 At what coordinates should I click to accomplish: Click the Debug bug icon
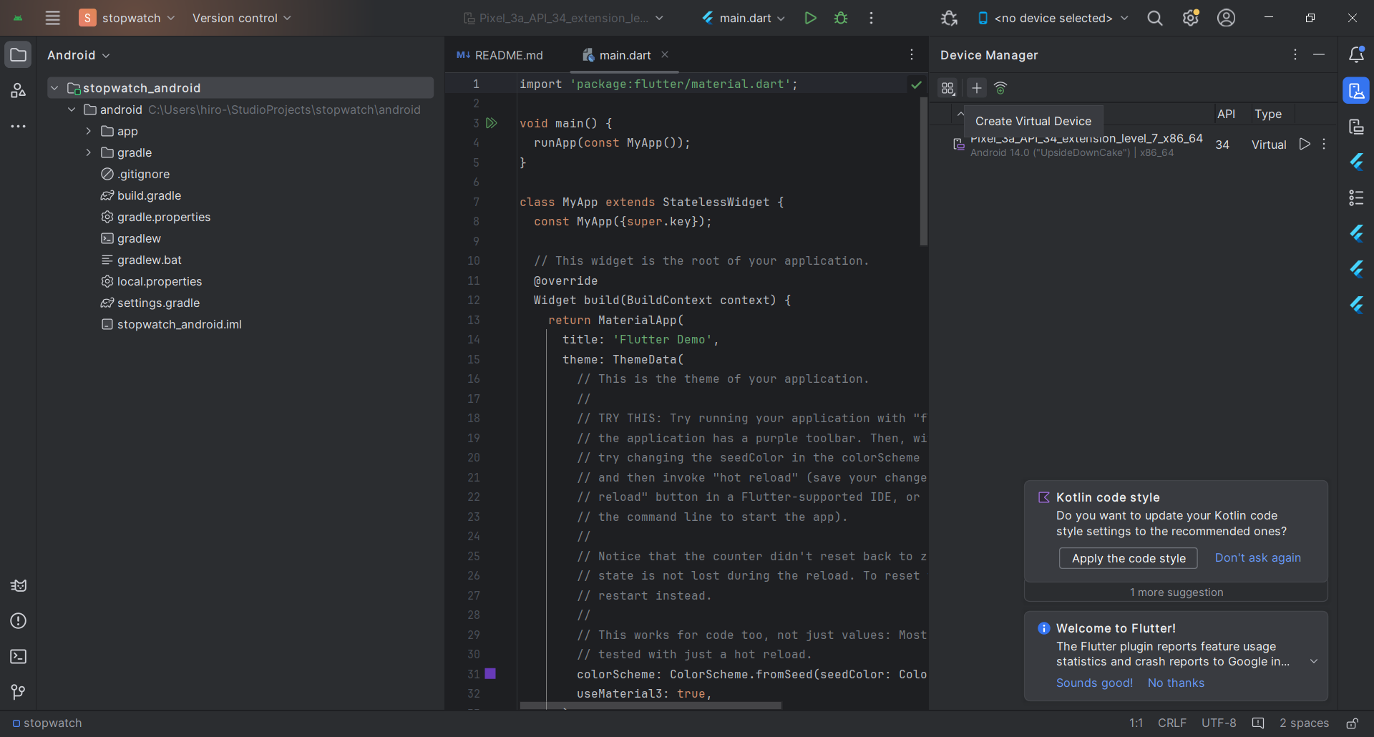(x=841, y=18)
